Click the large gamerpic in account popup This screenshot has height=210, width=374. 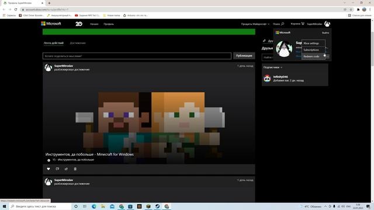click(x=284, y=49)
